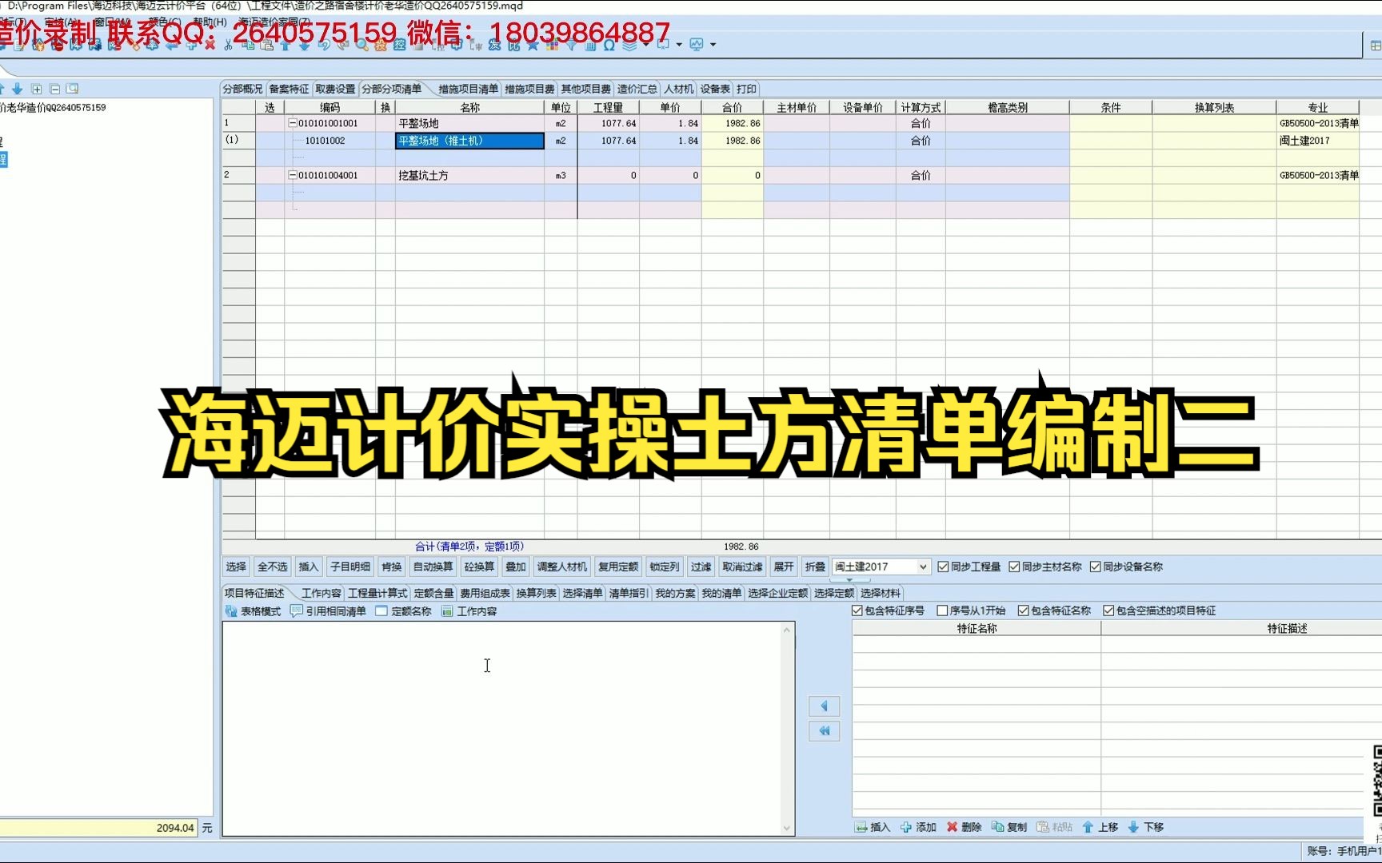Image resolution: width=1382 pixels, height=863 pixels.
Task: Toggle the 包含空描述的项目特征 checkbox
Action: [x=1108, y=610]
